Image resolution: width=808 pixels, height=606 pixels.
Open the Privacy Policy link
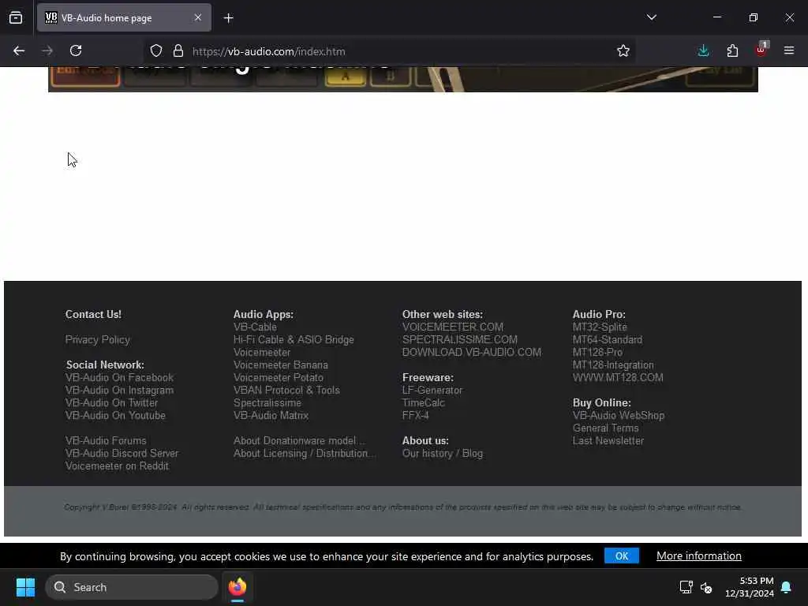pyautogui.click(x=97, y=339)
